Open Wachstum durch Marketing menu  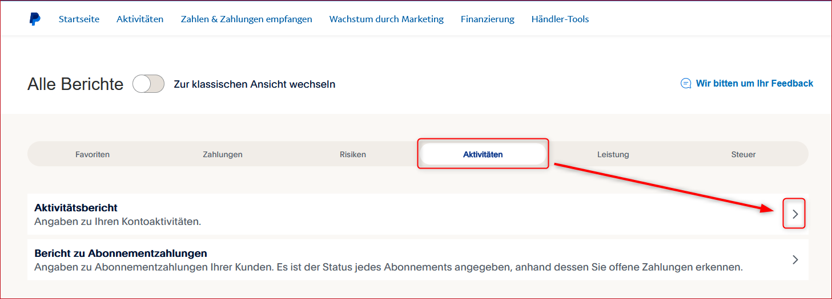[x=387, y=19]
